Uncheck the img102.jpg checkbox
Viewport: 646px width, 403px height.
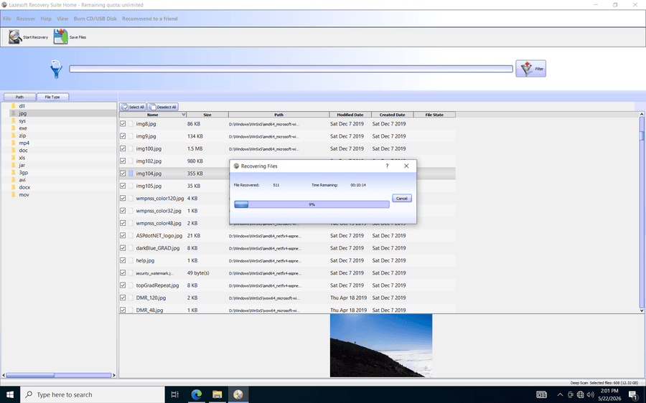pyautogui.click(x=123, y=161)
